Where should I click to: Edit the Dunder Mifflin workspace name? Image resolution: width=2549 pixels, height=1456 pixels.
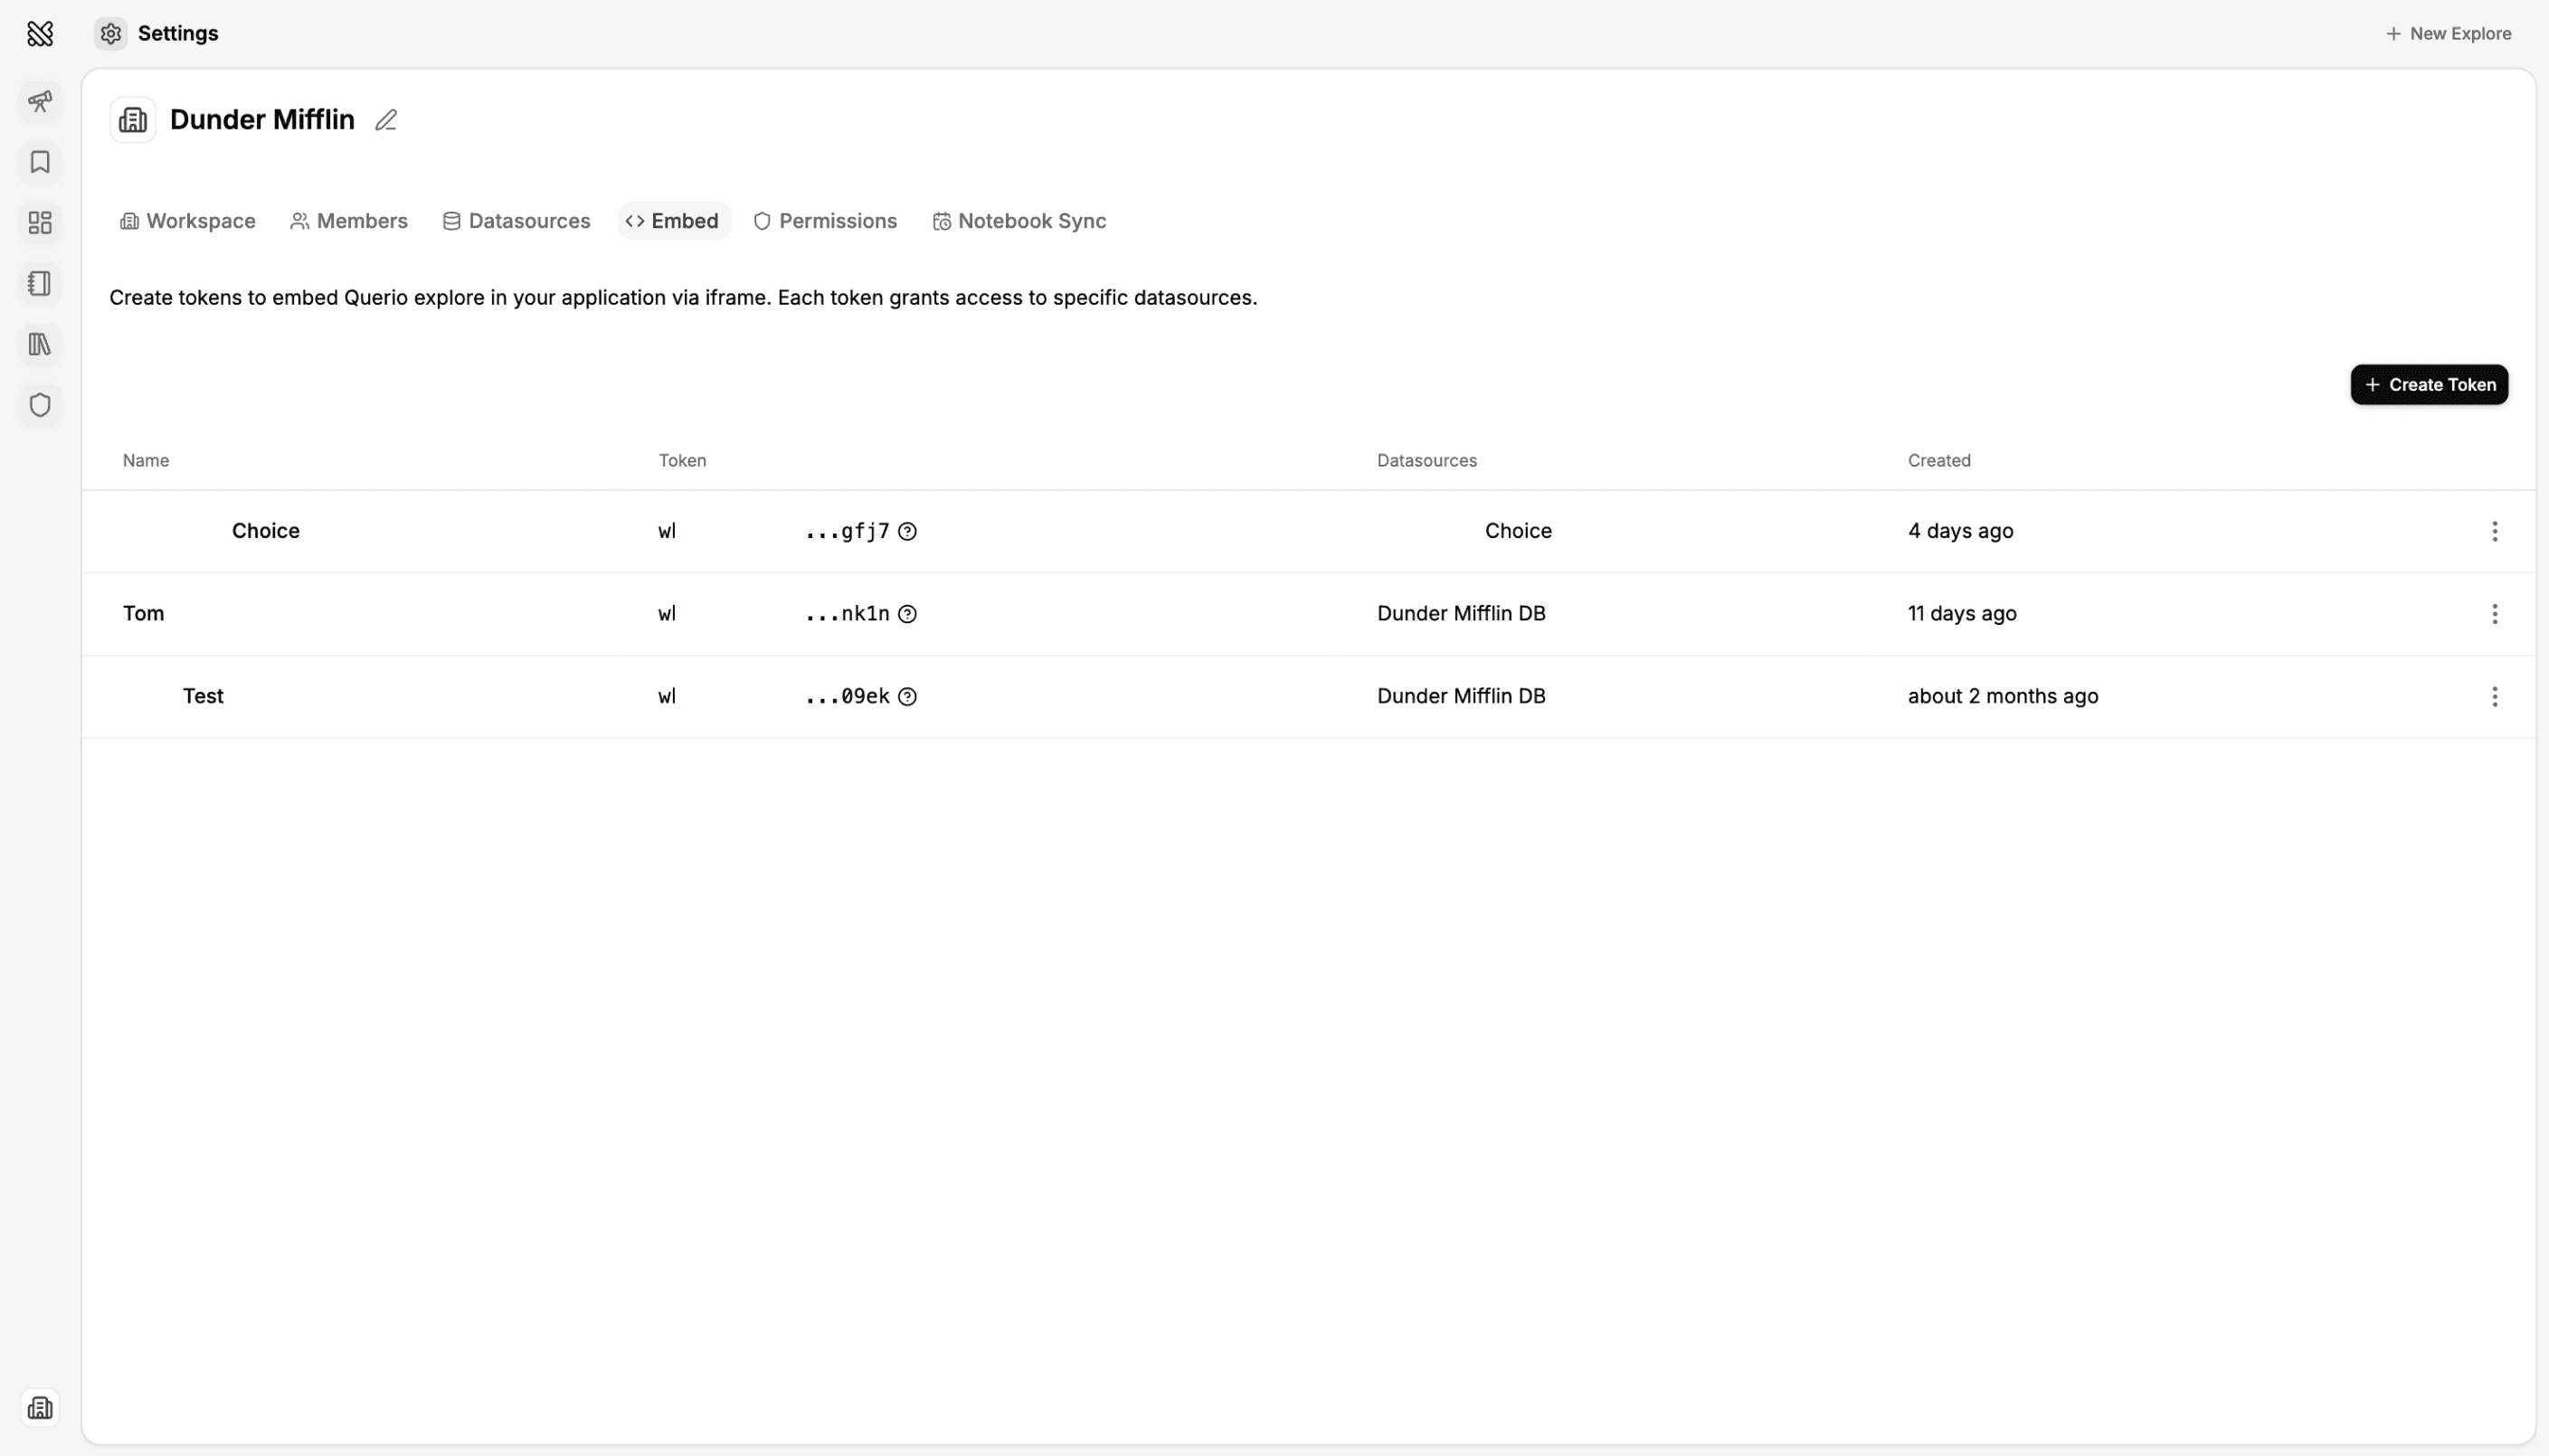(x=385, y=119)
